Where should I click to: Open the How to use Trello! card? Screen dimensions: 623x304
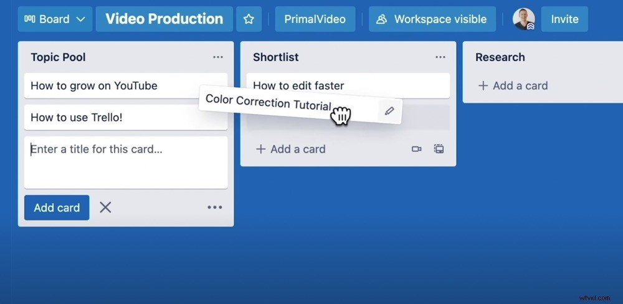(x=126, y=117)
